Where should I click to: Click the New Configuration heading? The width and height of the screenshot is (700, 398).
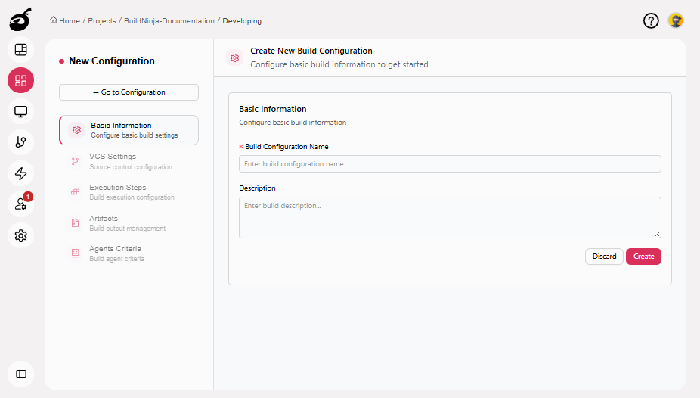click(x=112, y=61)
